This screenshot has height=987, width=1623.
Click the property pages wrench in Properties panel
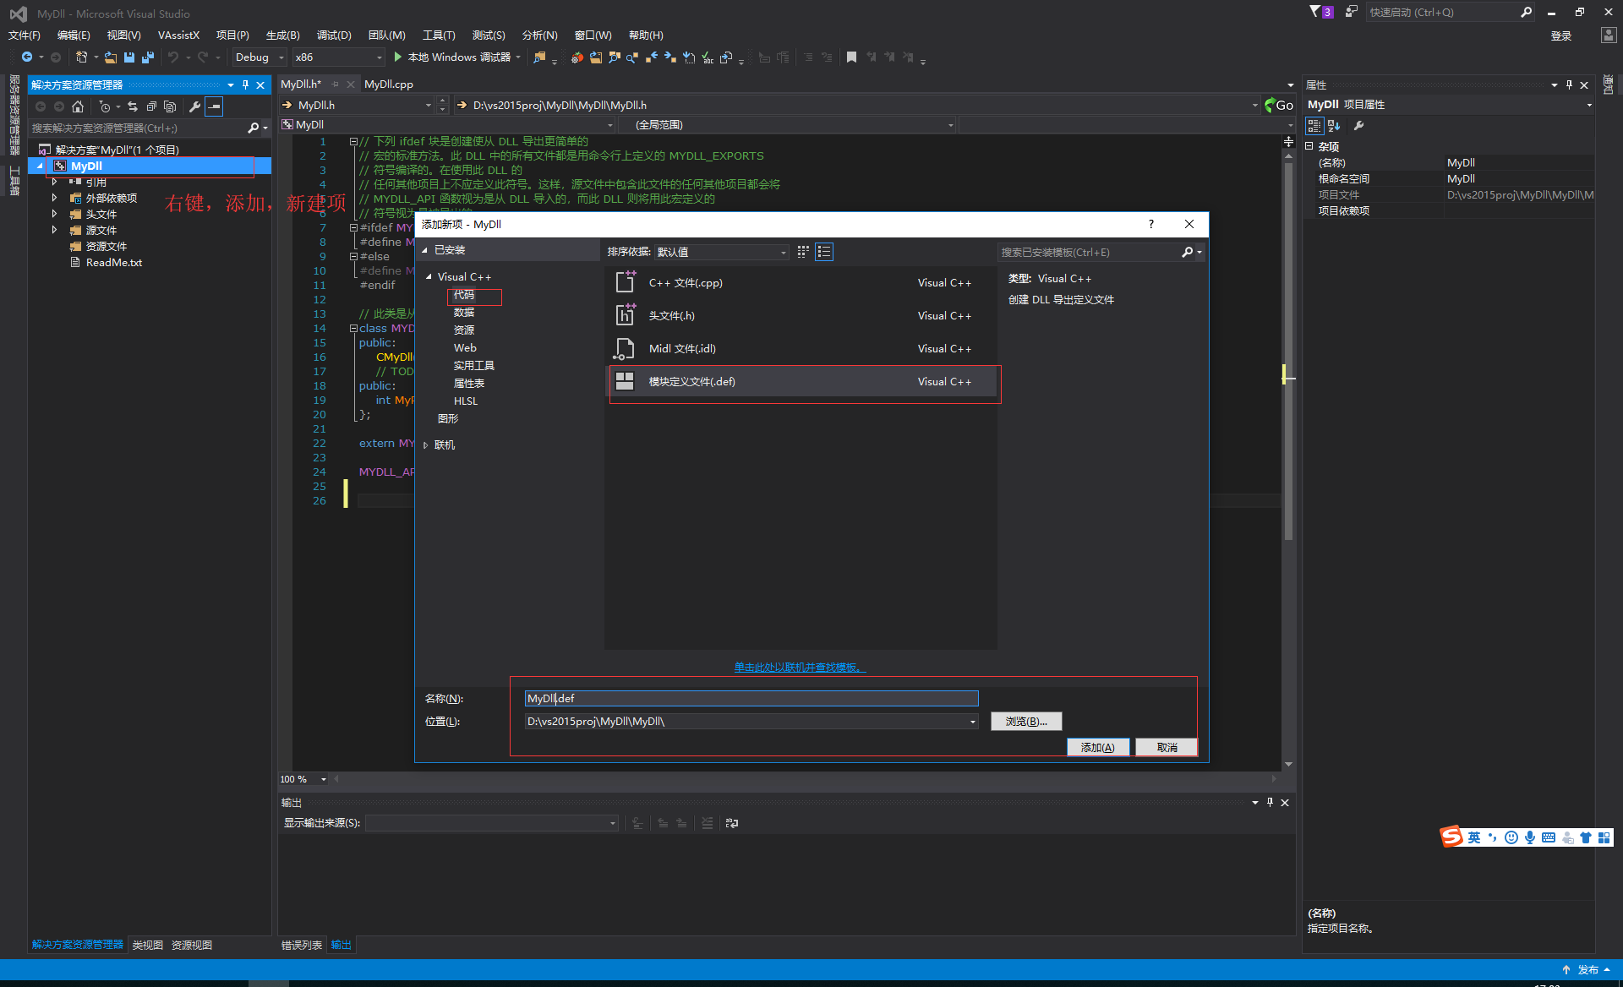1358,126
